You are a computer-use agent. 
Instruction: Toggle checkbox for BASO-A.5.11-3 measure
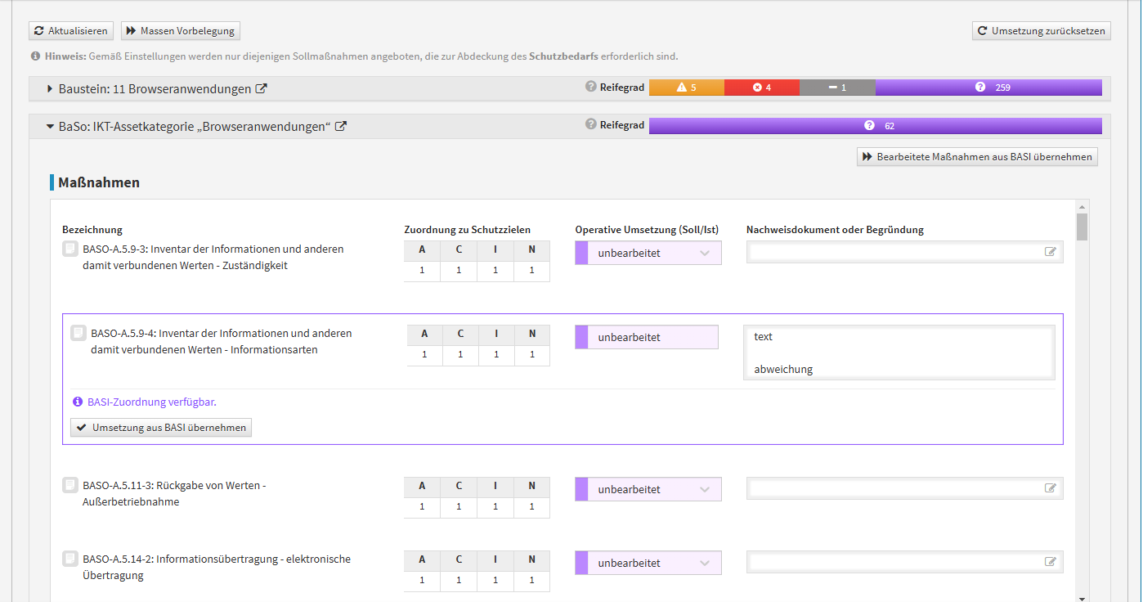[x=70, y=485]
